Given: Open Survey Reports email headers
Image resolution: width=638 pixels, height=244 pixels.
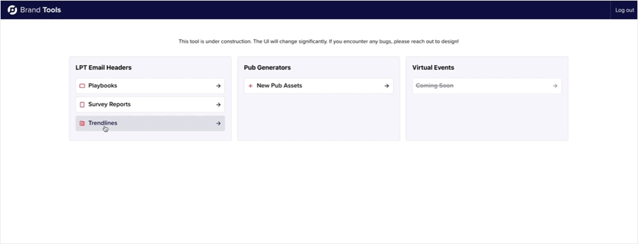Looking at the screenshot, I should pyautogui.click(x=150, y=105).
